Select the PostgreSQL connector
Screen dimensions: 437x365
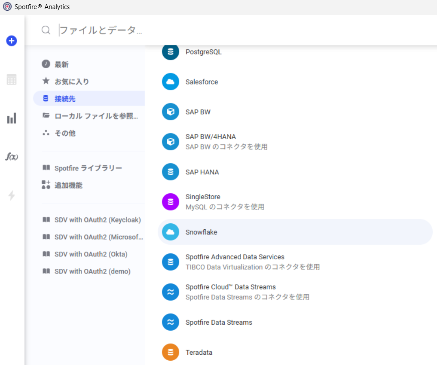tap(295, 52)
